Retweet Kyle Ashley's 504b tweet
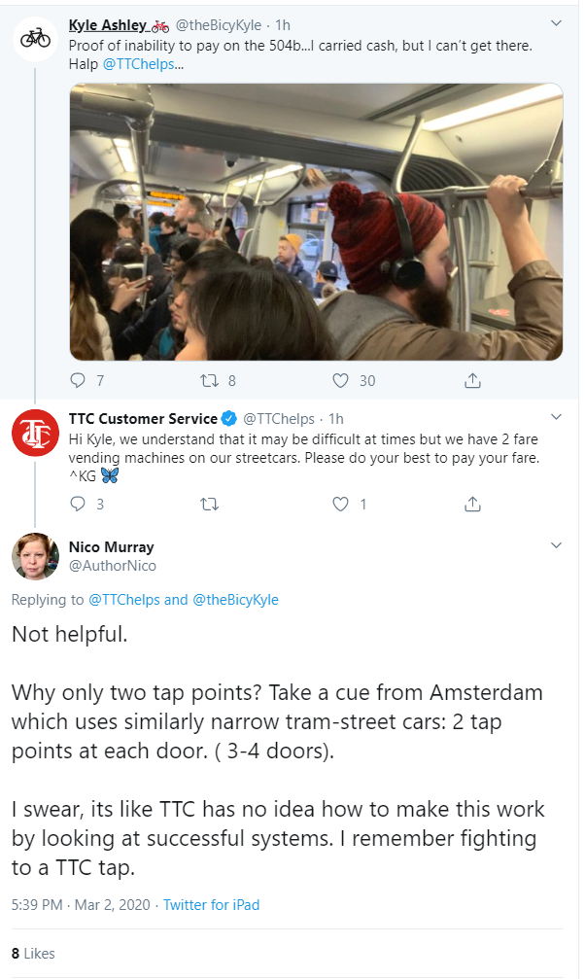The image size is (585, 979). point(209,380)
